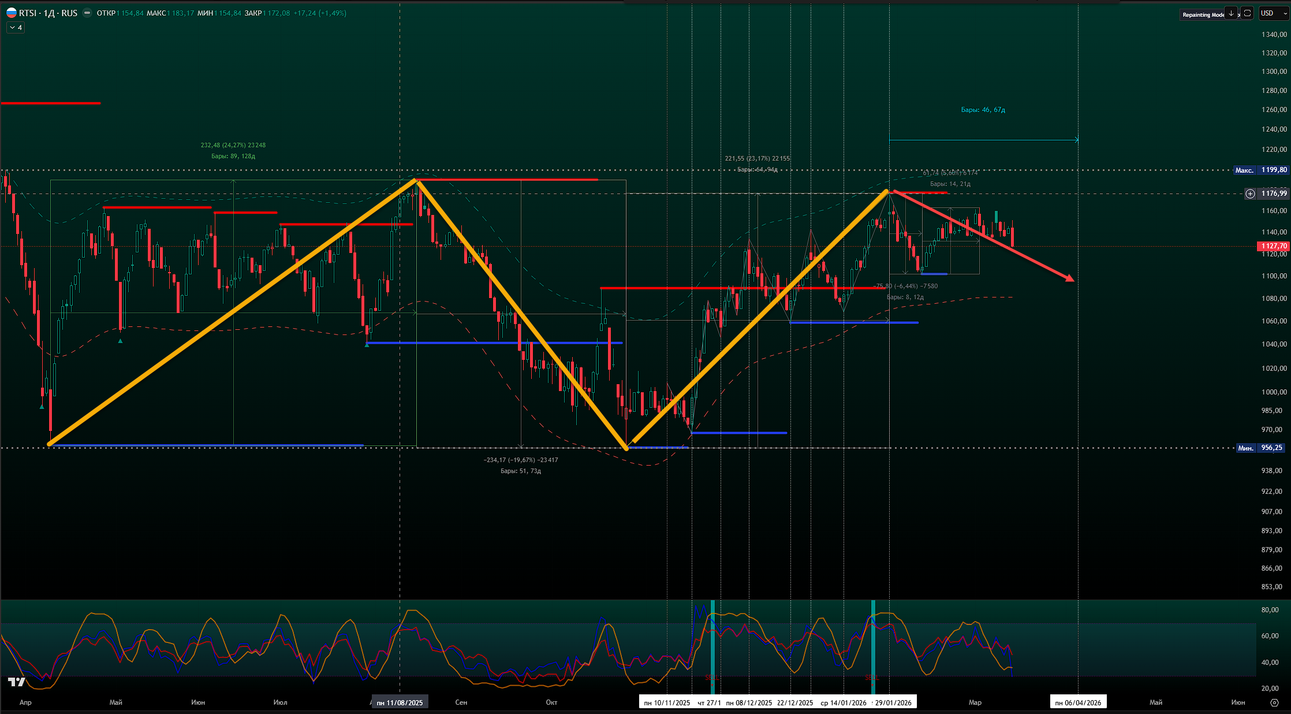The image size is (1291, 714).
Task: Click Мин. 956,25 price label
Action: (1261, 448)
